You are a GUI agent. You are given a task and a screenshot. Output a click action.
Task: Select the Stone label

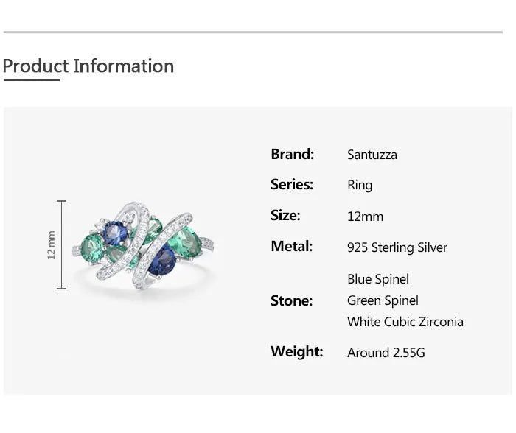point(291,300)
